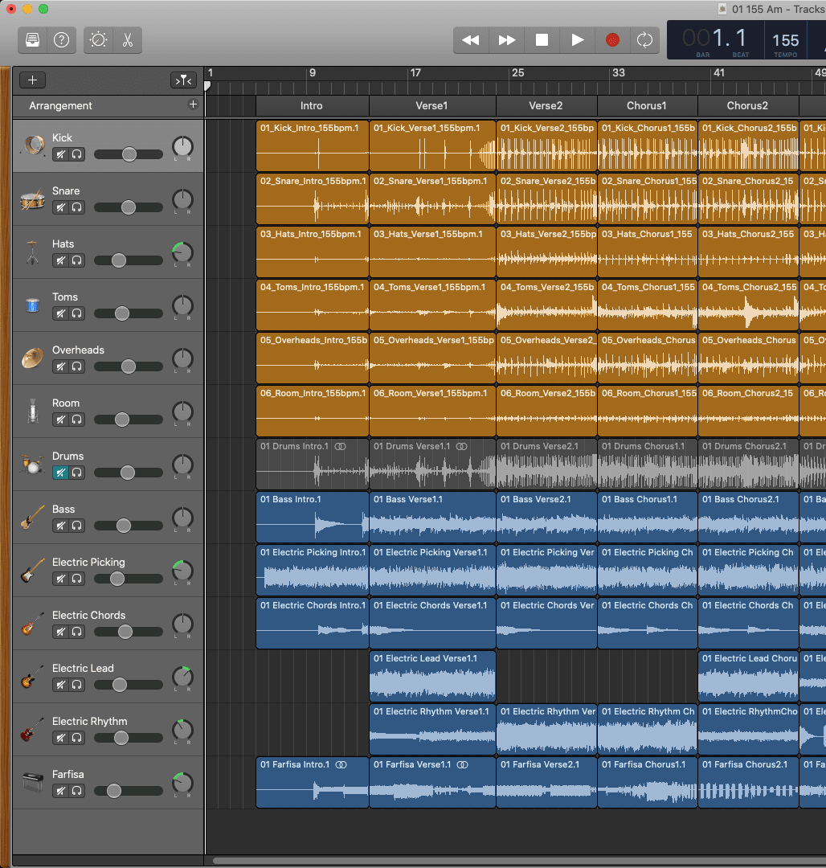The width and height of the screenshot is (826, 868).
Task: Open the scissors Editors button
Action: pos(128,40)
